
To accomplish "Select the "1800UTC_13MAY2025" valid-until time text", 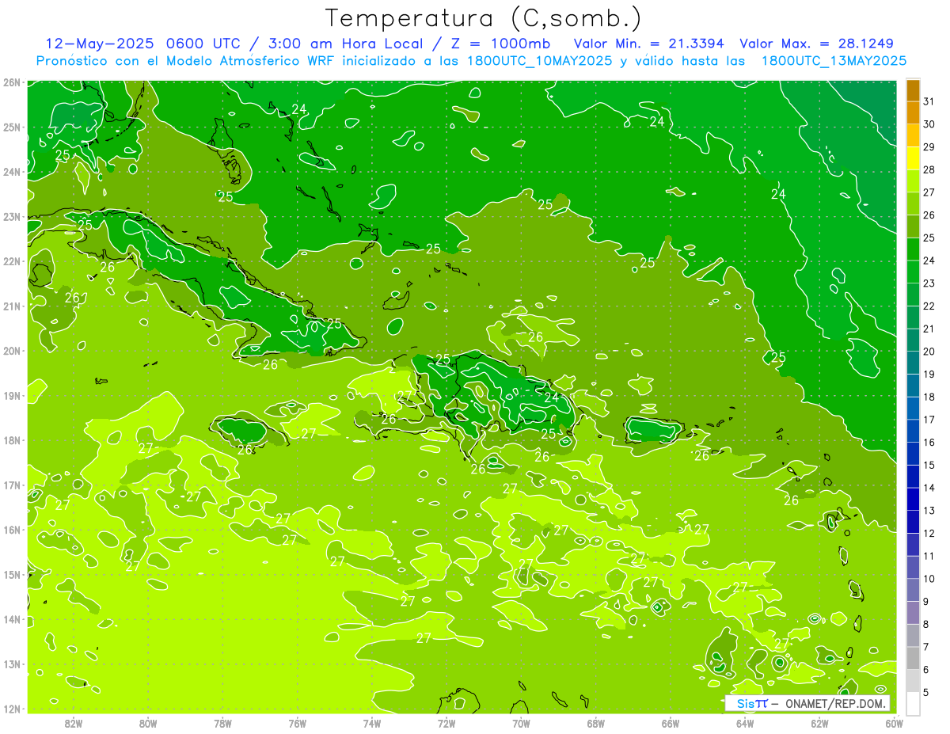I will pyautogui.click(x=834, y=60).
